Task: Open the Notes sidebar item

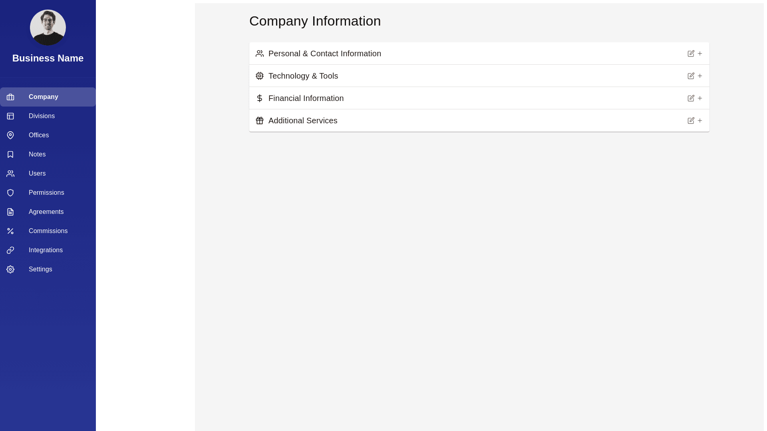Action: (37, 154)
